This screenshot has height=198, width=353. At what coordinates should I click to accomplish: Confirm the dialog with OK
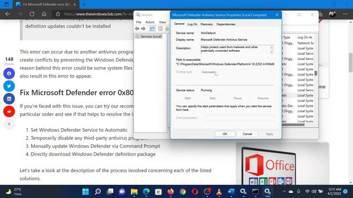pyautogui.click(x=225, y=134)
